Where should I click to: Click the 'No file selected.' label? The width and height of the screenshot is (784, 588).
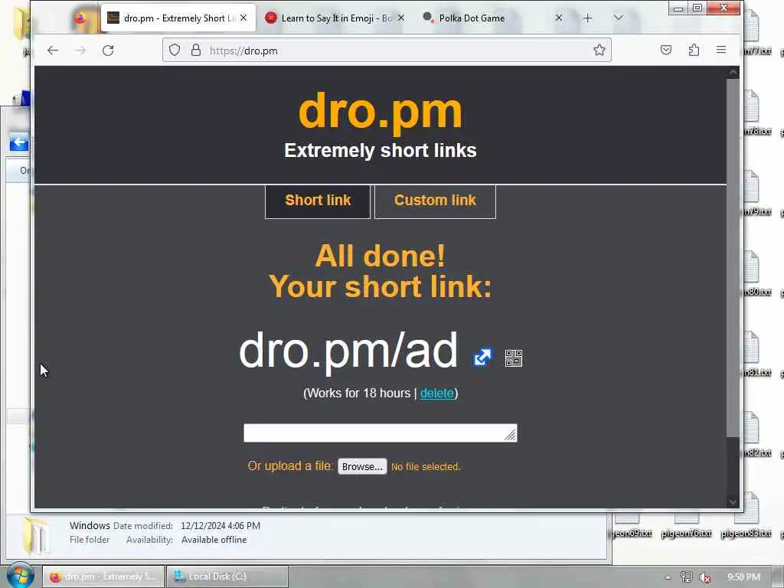click(426, 466)
